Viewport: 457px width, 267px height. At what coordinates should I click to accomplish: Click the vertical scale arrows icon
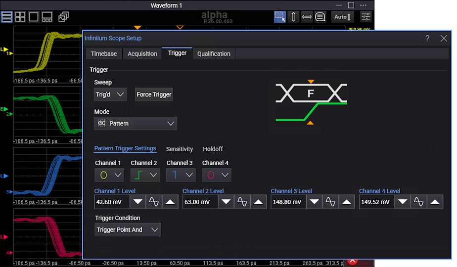click(x=293, y=17)
